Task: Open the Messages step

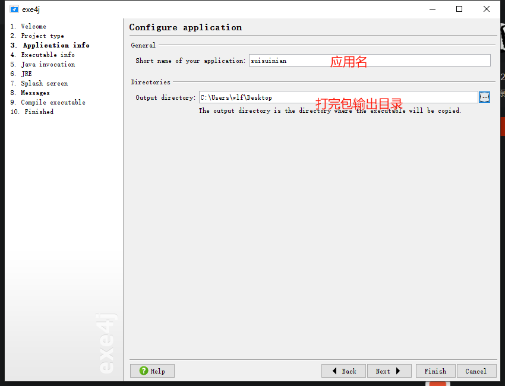Action: click(x=35, y=93)
